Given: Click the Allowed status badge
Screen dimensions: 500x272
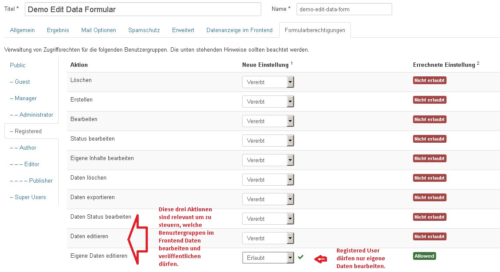Looking at the screenshot, I should tap(424, 256).
